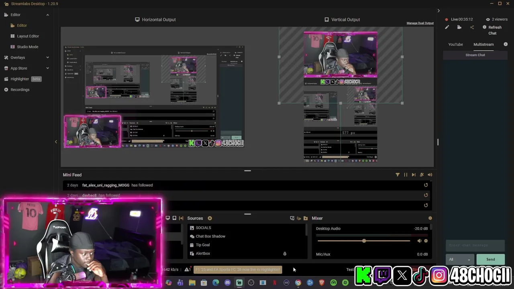Open Recordings in the sidebar
This screenshot has width=514, height=289.
coord(20,90)
